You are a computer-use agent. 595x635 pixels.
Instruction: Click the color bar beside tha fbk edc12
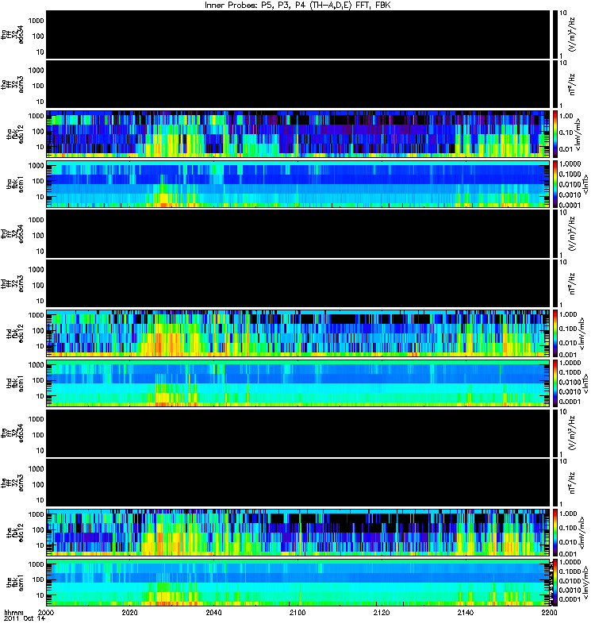[x=555, y=134]
